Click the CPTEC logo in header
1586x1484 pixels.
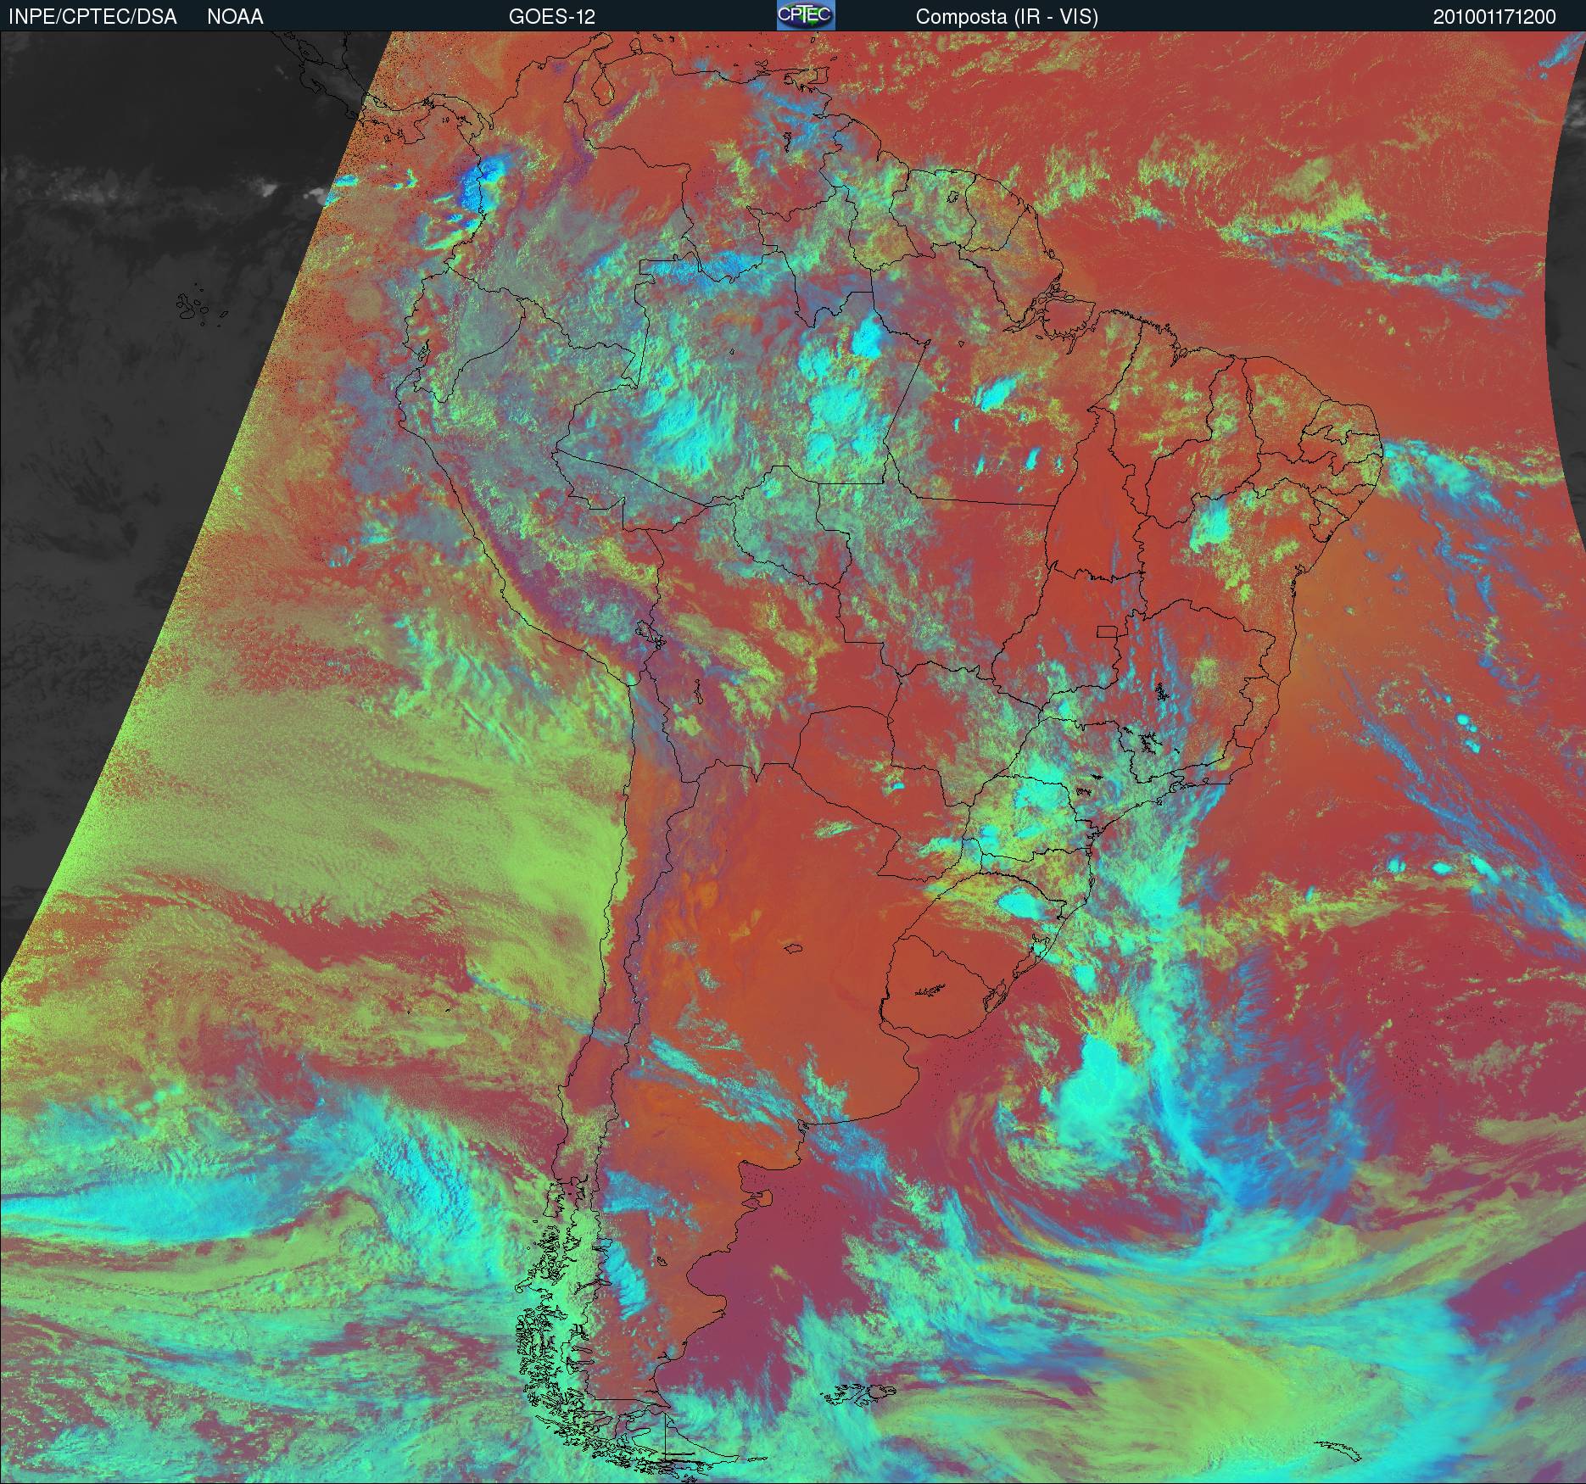click(x=806, y=15)
